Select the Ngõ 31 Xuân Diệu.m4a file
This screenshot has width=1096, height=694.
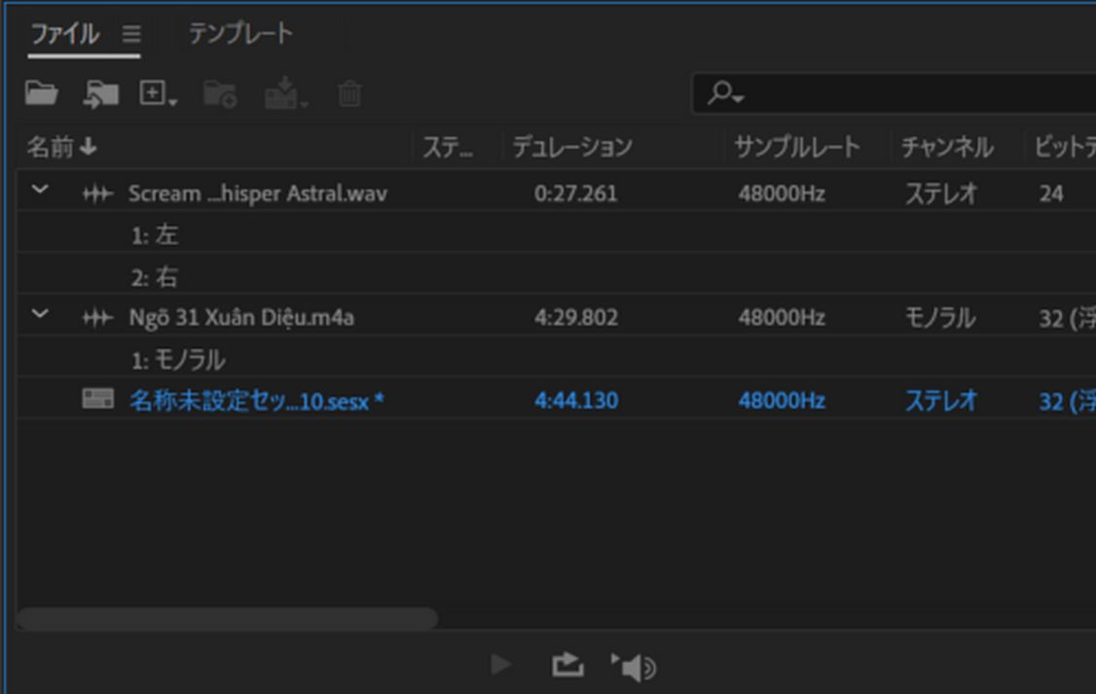click(x=241, y=318)
